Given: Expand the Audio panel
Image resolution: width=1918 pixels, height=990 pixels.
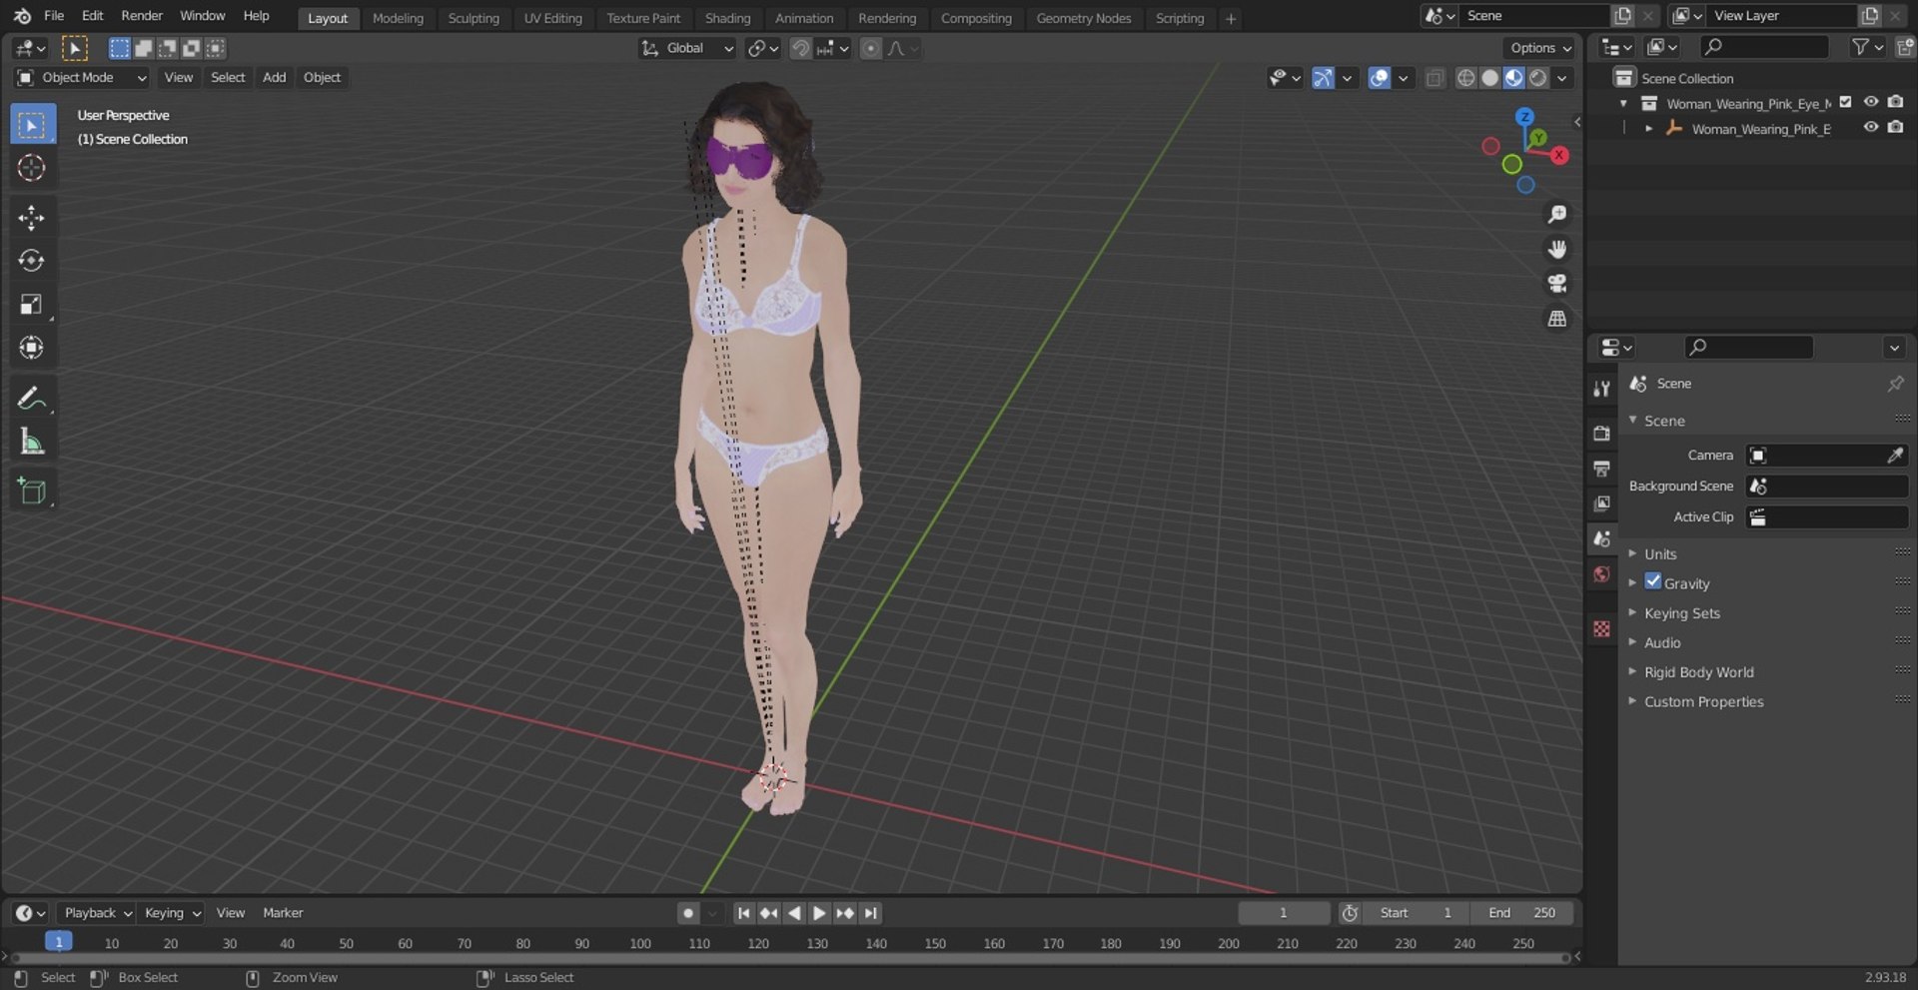Looking at the screenshot, I should point(1662,643).
